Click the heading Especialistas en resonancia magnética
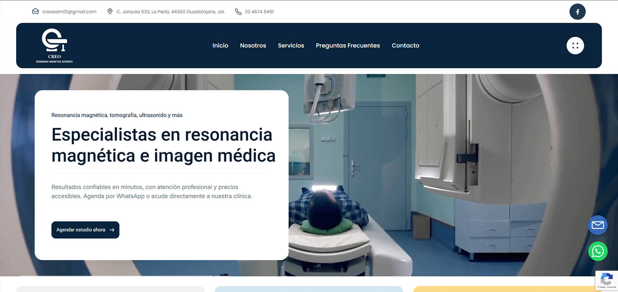 [163, 145]
